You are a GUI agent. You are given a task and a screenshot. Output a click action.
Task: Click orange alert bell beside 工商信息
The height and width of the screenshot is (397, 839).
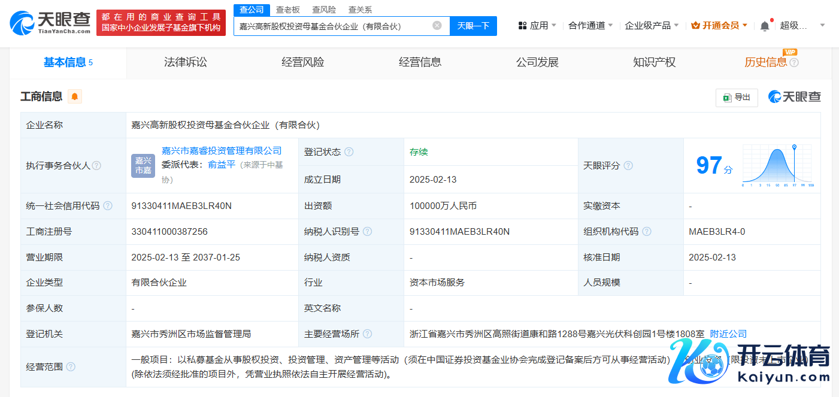point(74,96)
